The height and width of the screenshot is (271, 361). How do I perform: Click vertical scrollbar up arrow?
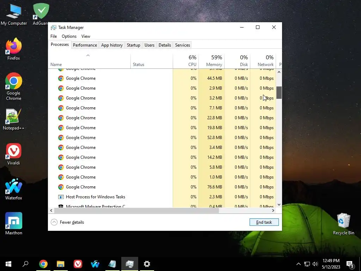tap(279, 72)
